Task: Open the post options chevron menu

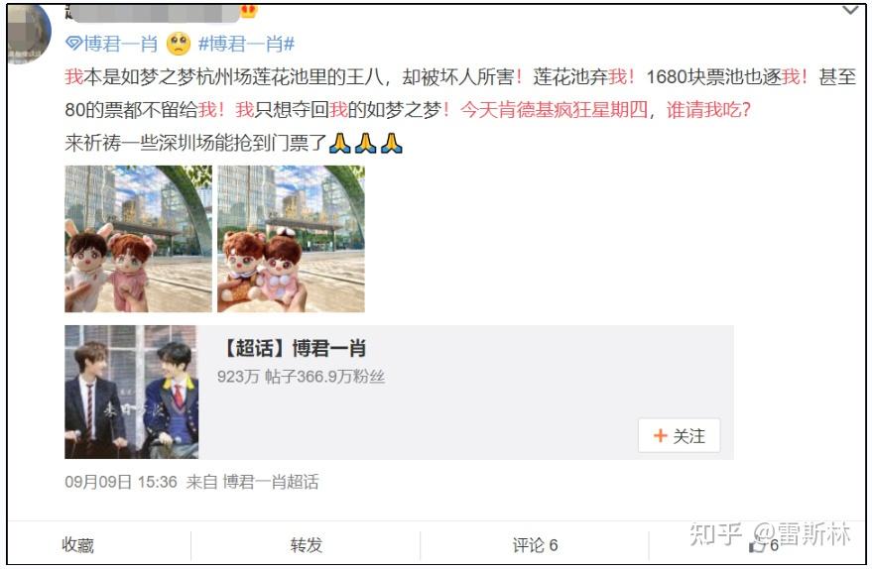Action: 850,10
